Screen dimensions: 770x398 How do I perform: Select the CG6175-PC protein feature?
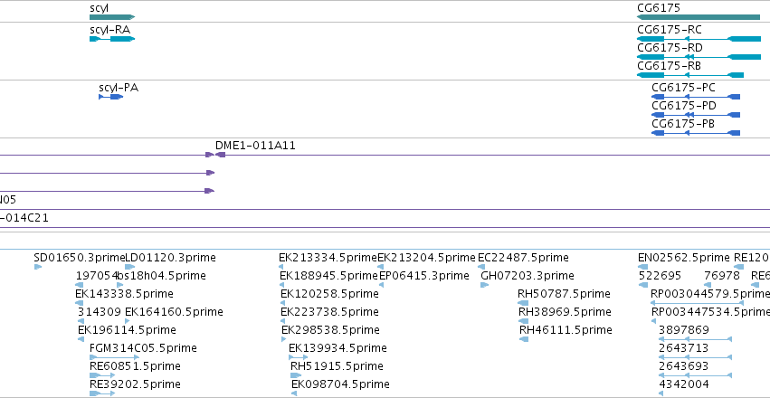tap(696, 97)
